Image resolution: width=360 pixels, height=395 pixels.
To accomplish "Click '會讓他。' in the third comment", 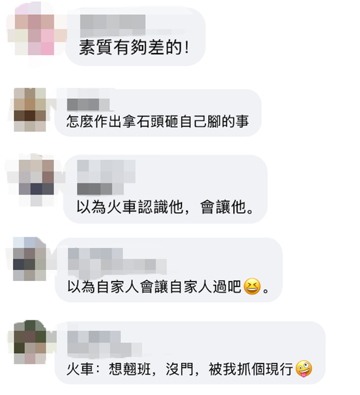I will click(x=226, y=207).
